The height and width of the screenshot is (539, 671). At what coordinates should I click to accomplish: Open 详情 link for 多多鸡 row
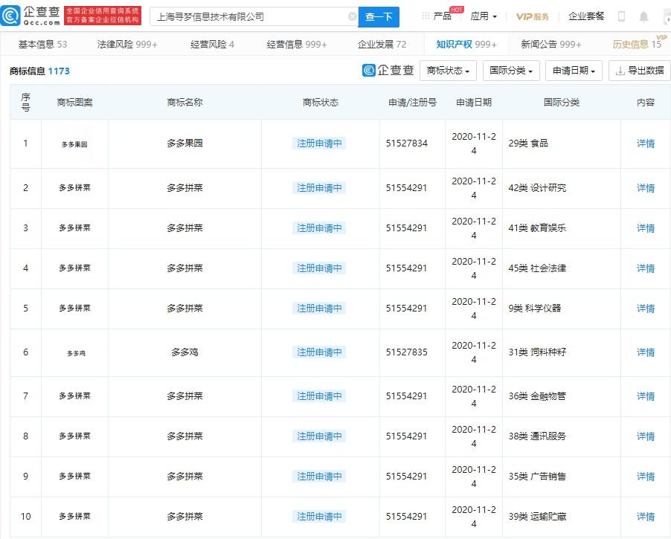click(x=645, y=352)
